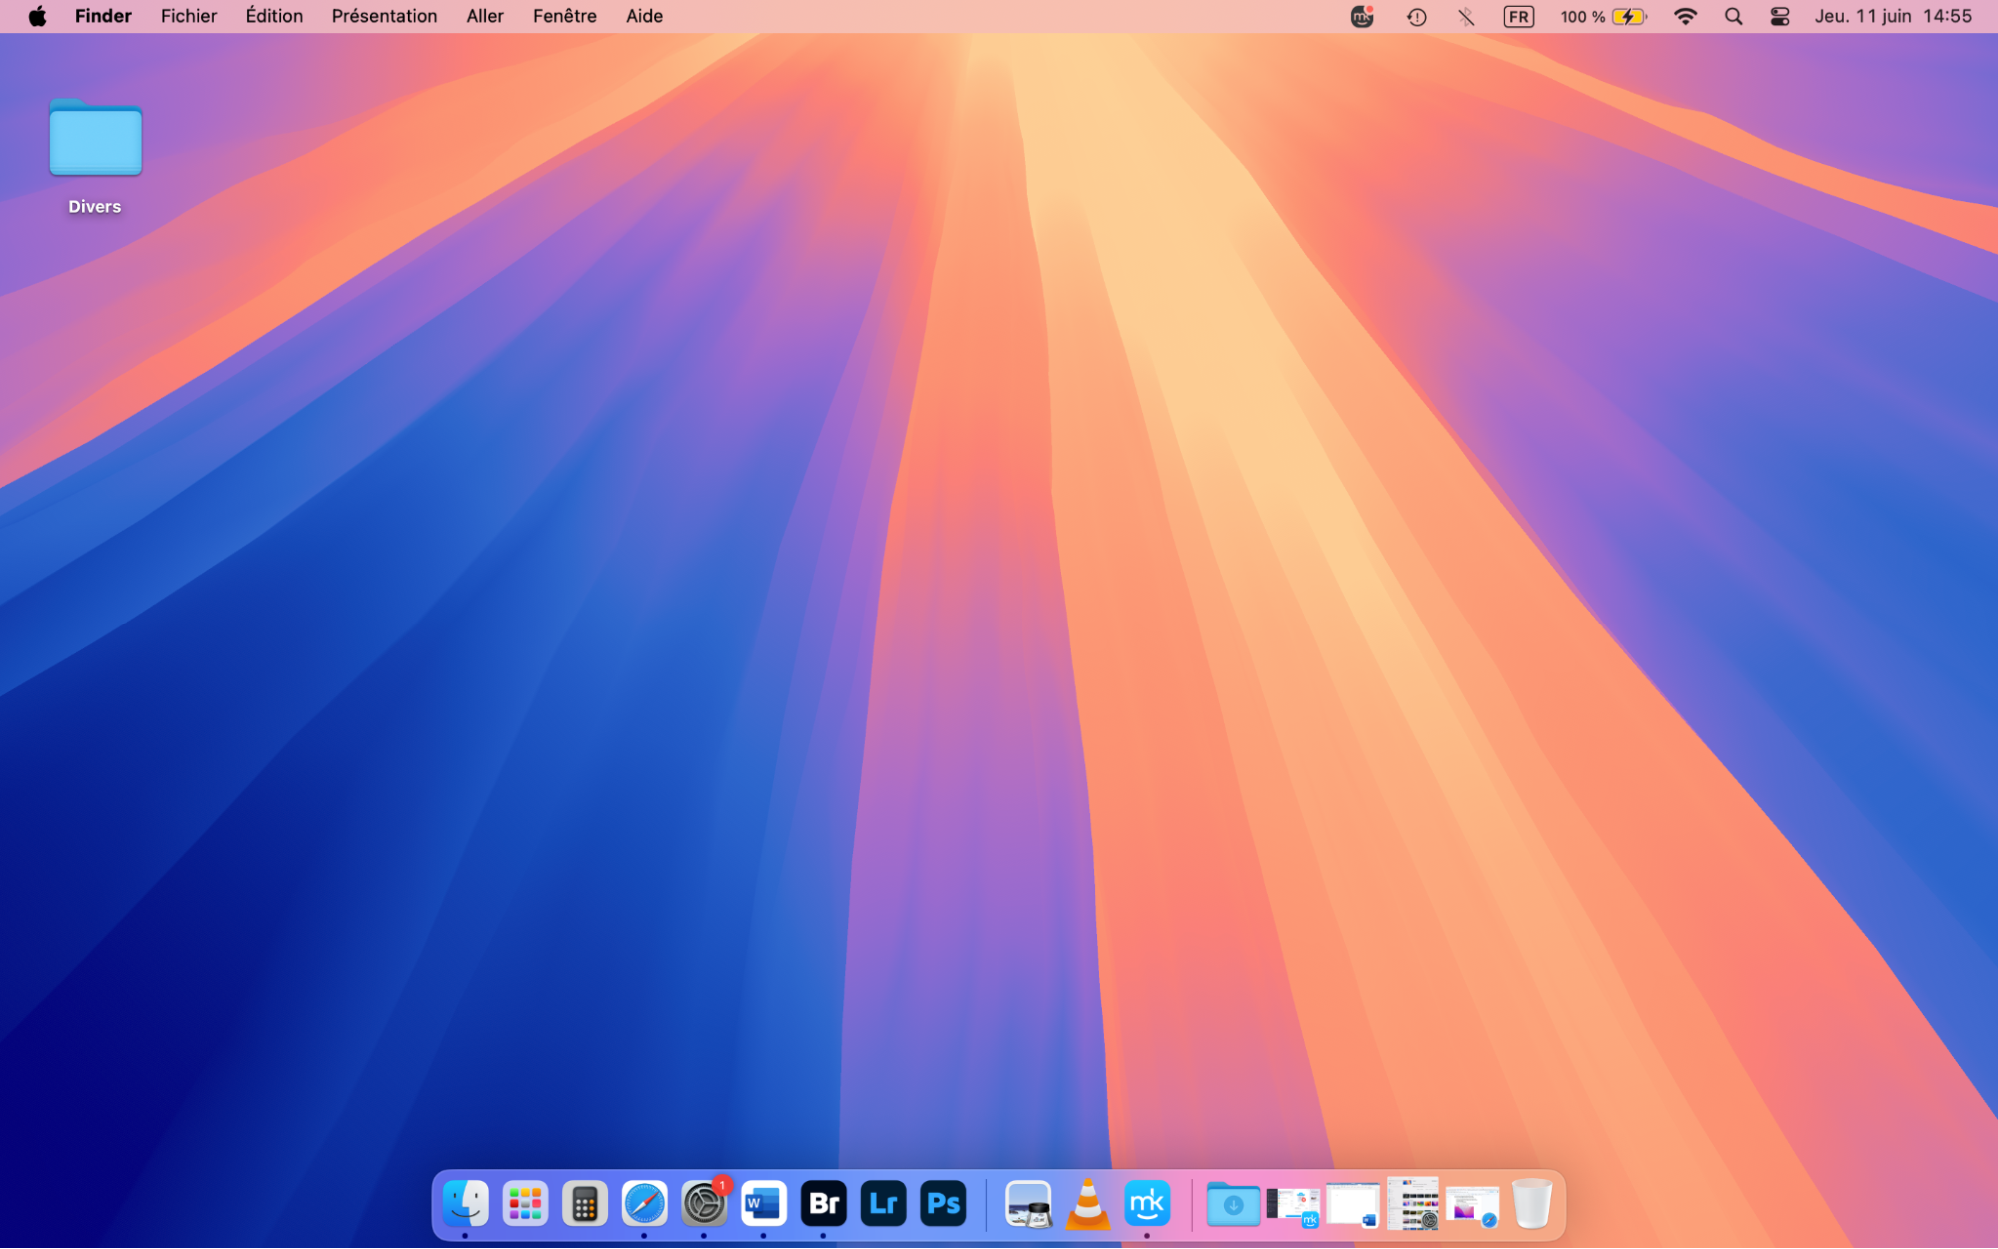Screen dimensions: 1998x1249
Task: Select the Divers folder on desktop
Action: tap(95, 156)
